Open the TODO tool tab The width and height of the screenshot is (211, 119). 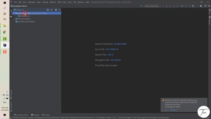pyautogui.click(x=46, y=115)
